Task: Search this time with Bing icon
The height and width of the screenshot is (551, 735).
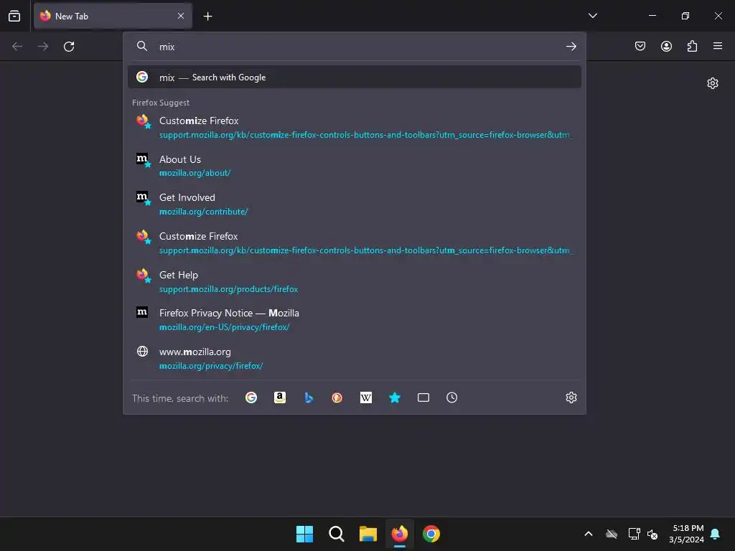Action: pos(309,397)
